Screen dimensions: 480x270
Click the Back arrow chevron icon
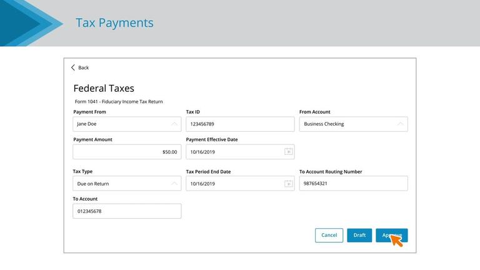click(73, 67)
